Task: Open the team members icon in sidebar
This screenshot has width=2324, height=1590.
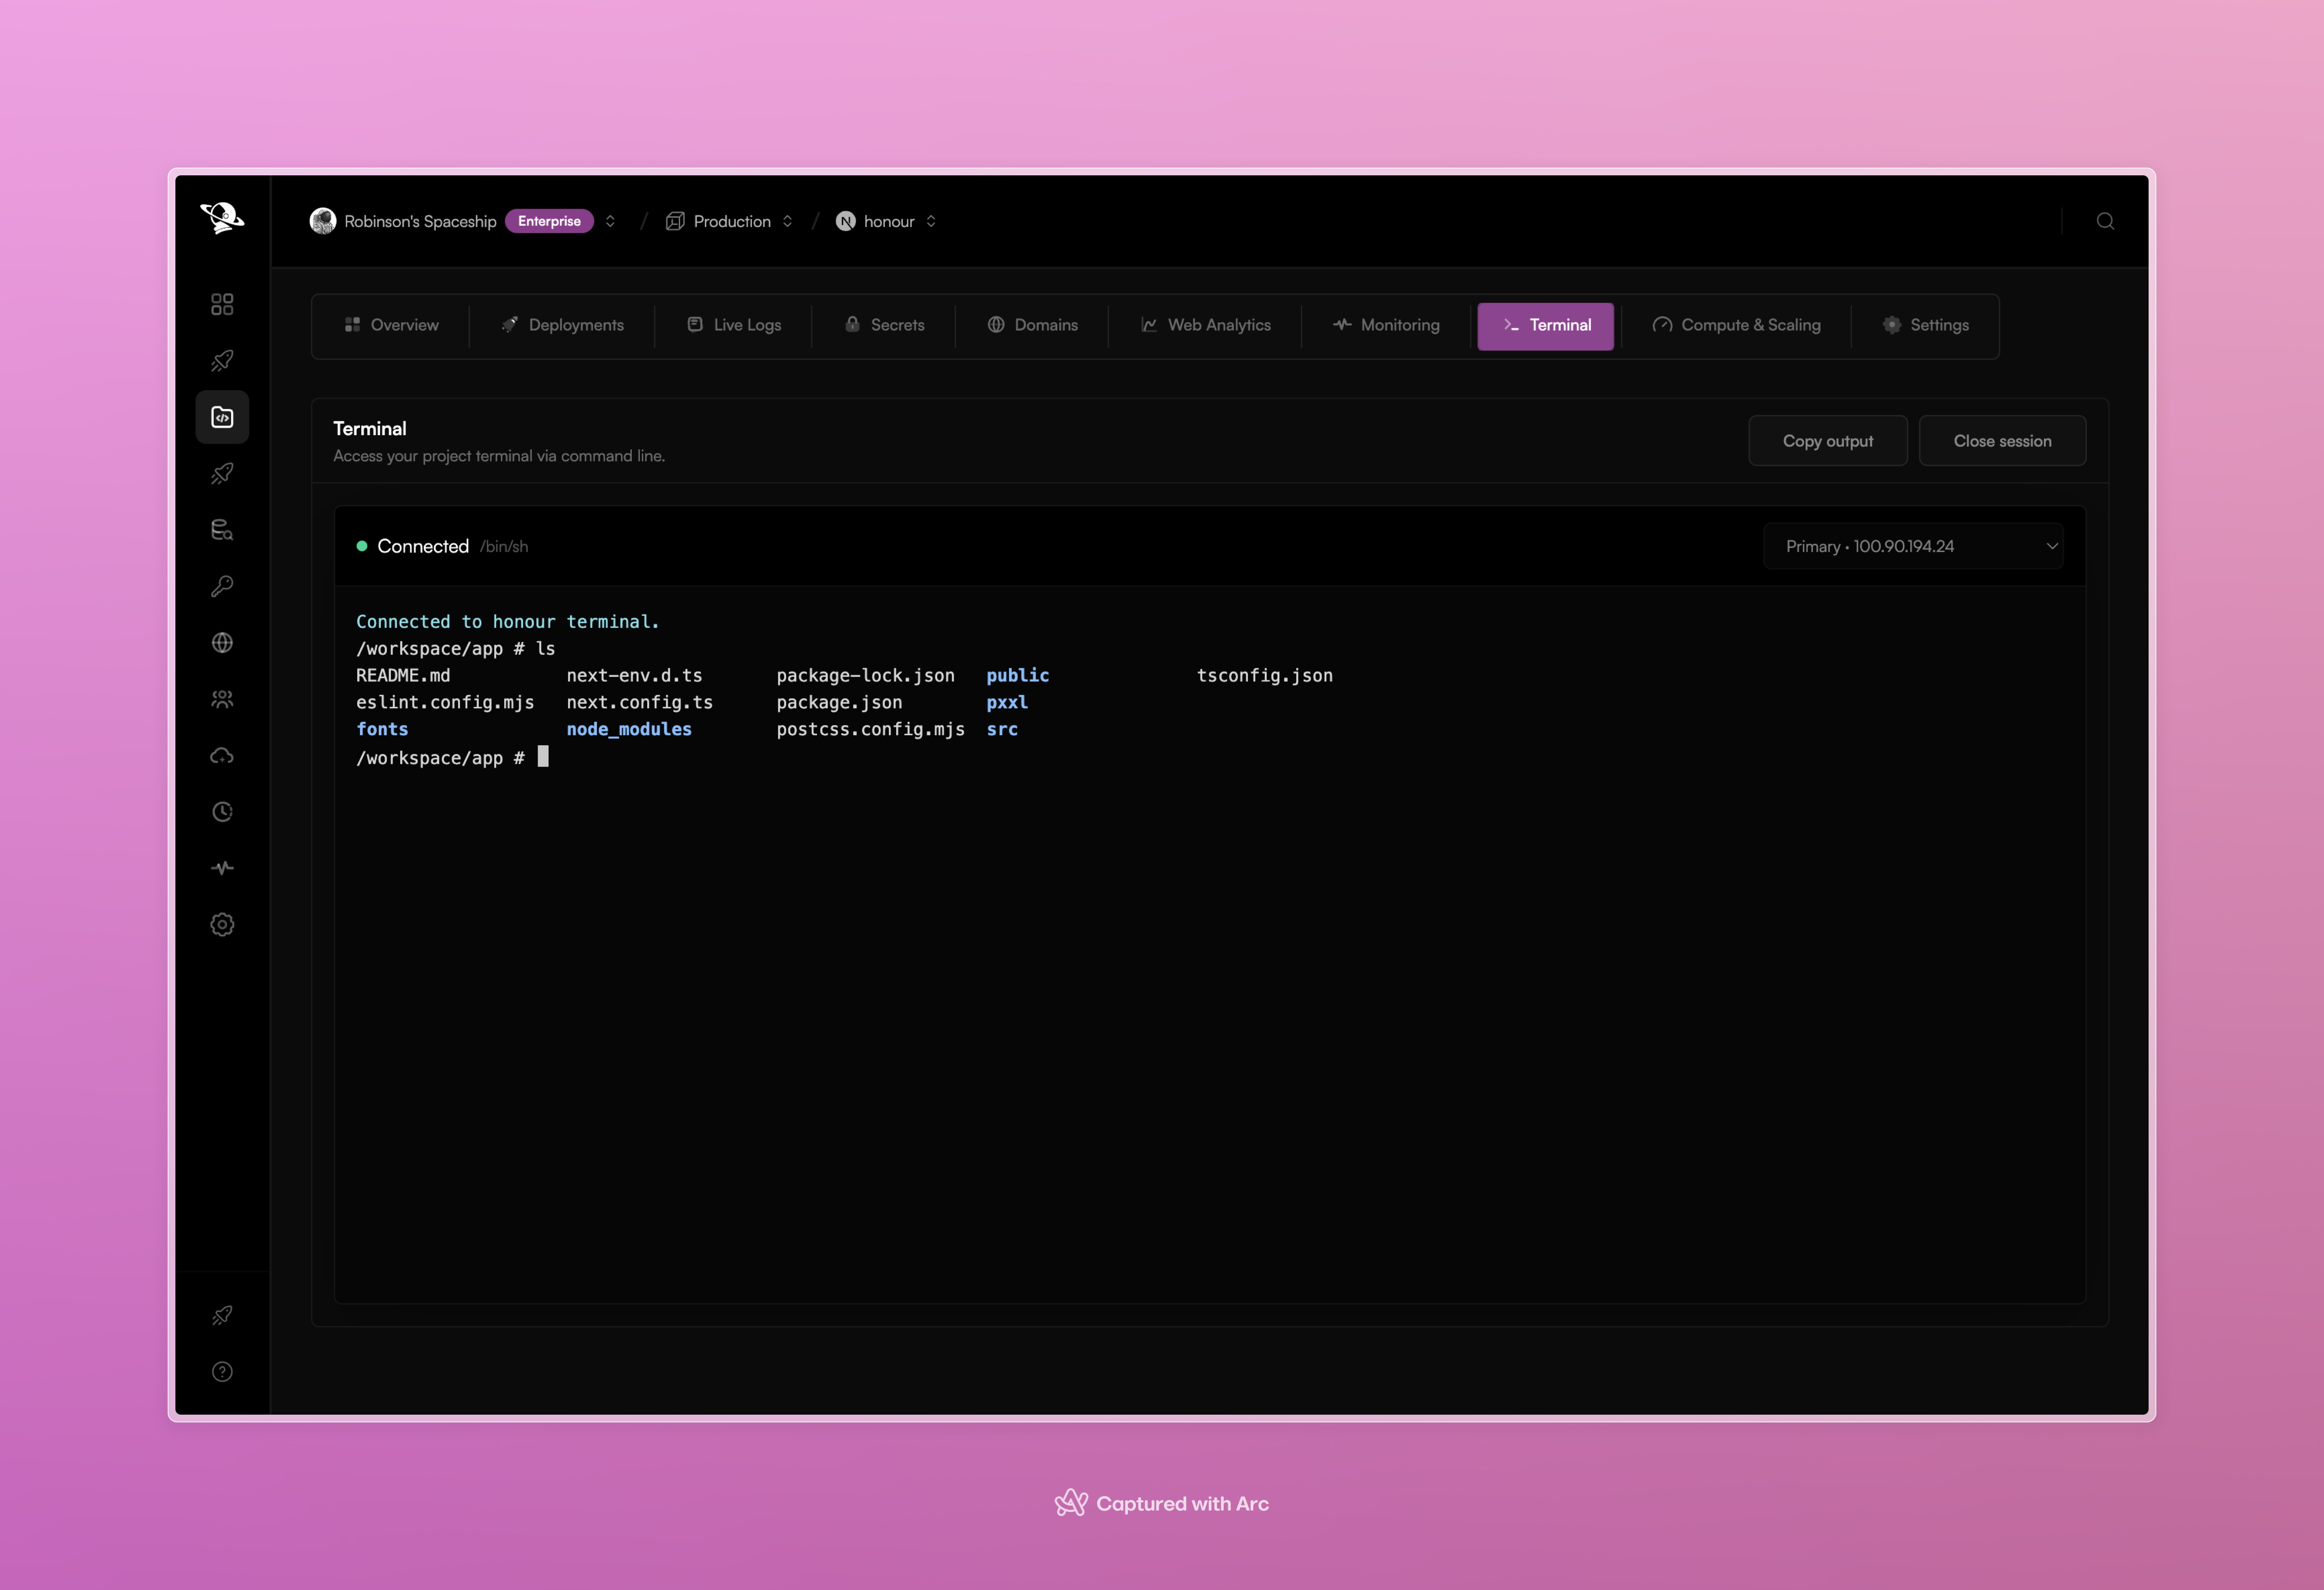Action: (x=222, y=699)
